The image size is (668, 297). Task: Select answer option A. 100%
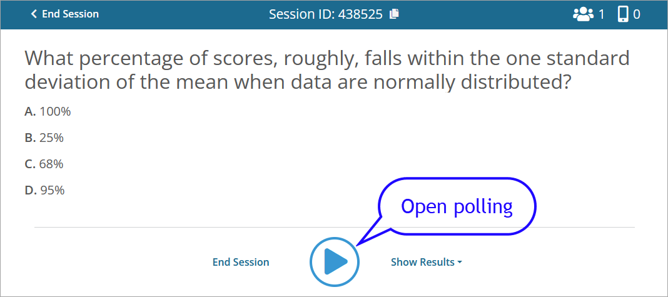48,112
